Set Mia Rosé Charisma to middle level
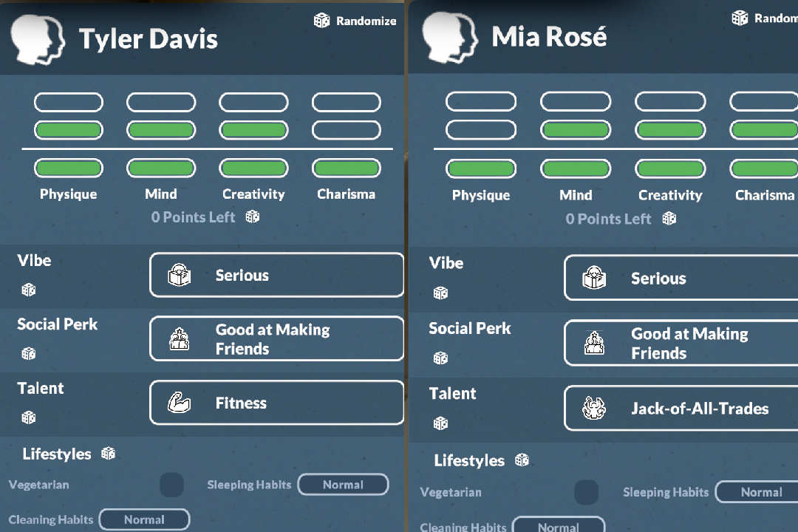798x532 pixels. coord(764,130)
